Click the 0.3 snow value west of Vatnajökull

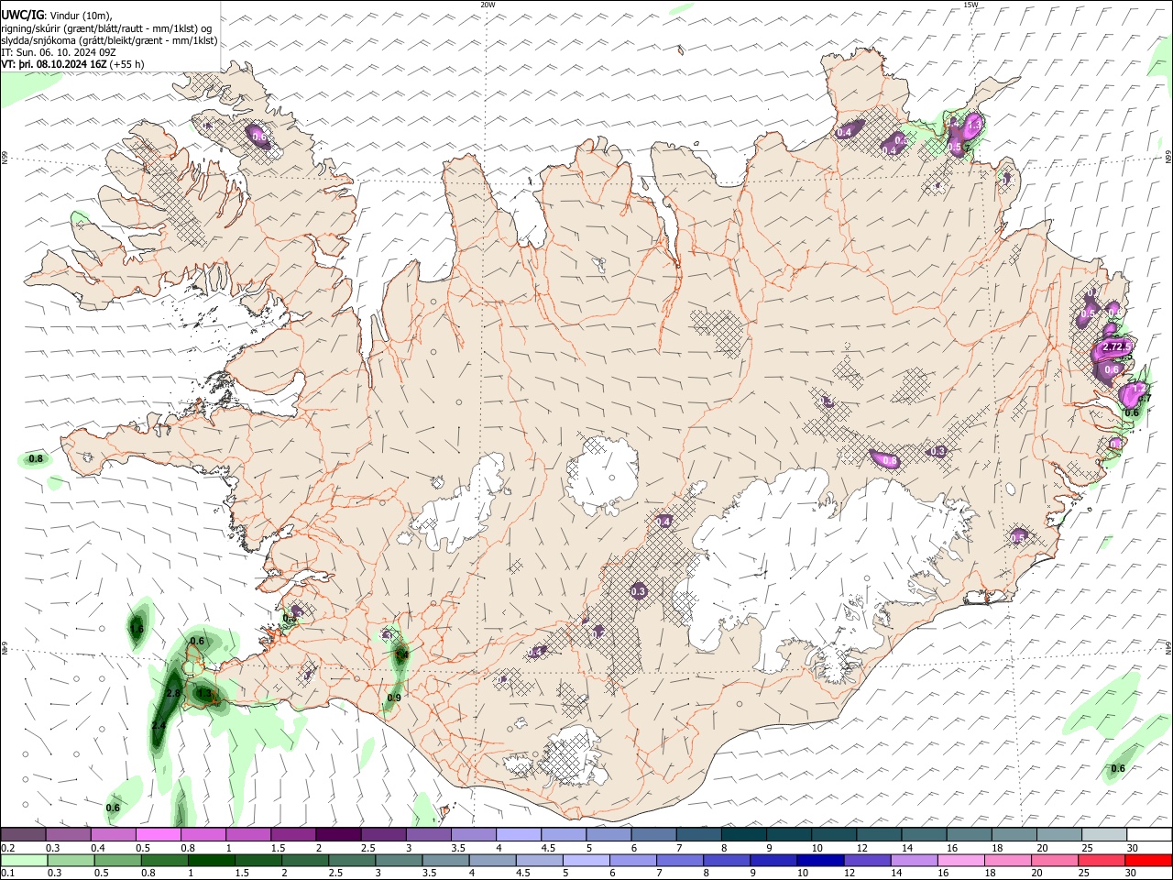pos(639,591)
